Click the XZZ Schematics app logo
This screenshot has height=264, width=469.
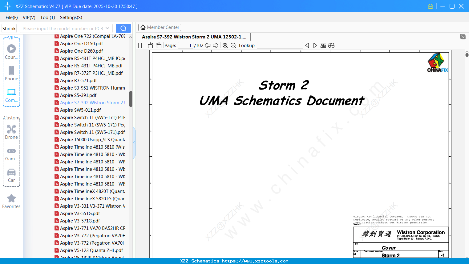point(8,6)
